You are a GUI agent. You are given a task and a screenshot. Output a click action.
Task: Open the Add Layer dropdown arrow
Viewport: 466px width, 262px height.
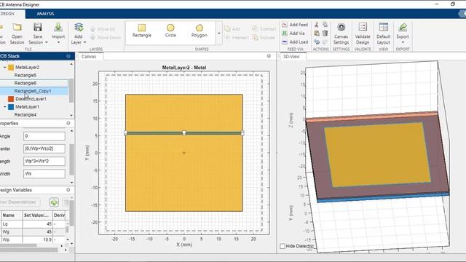[x=84, y=42]
